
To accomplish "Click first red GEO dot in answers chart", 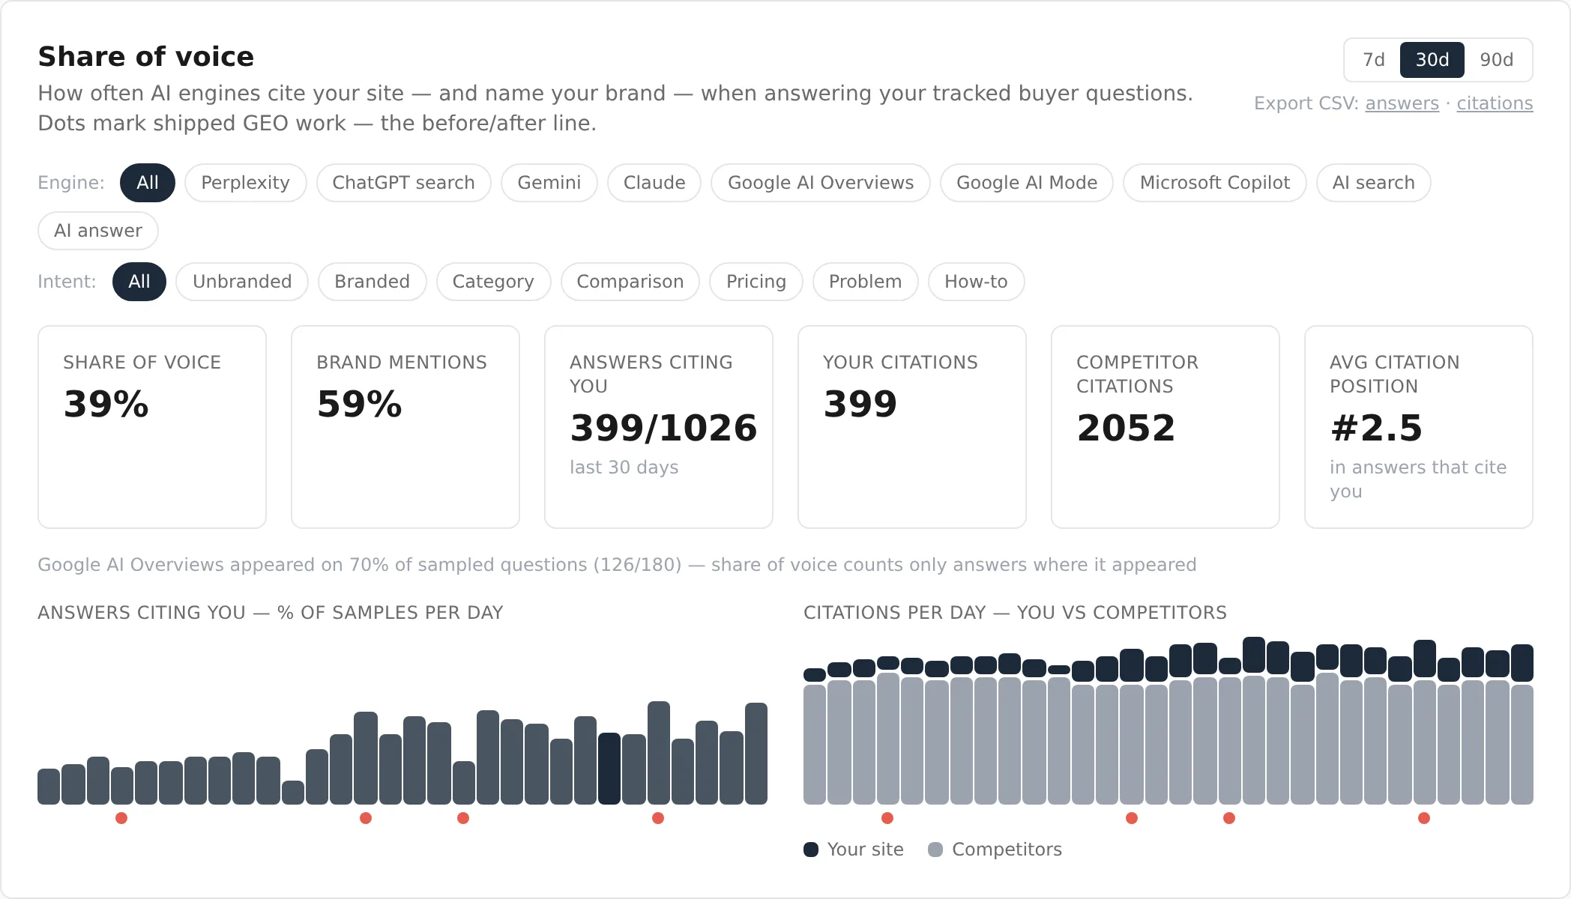I will [x=121, y=818].
